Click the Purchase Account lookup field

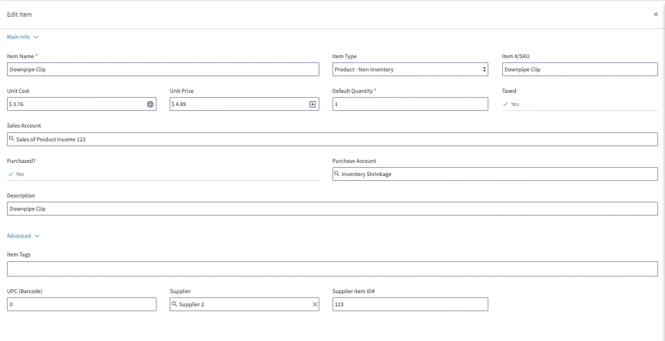[x=495, y=174]
